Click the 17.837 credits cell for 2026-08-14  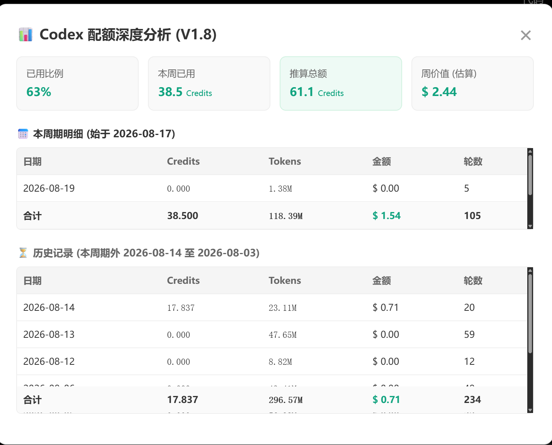tap(181, 308)
